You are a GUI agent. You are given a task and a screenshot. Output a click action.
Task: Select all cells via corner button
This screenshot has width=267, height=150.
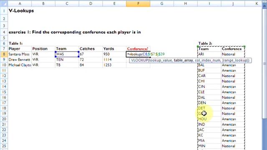coord(4,4)
